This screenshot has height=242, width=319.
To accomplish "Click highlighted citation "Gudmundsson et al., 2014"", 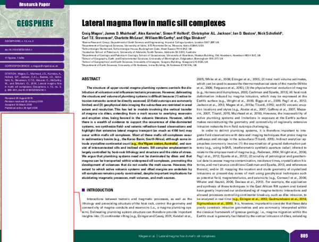I will pyautogui.click(x=287, y=199).
